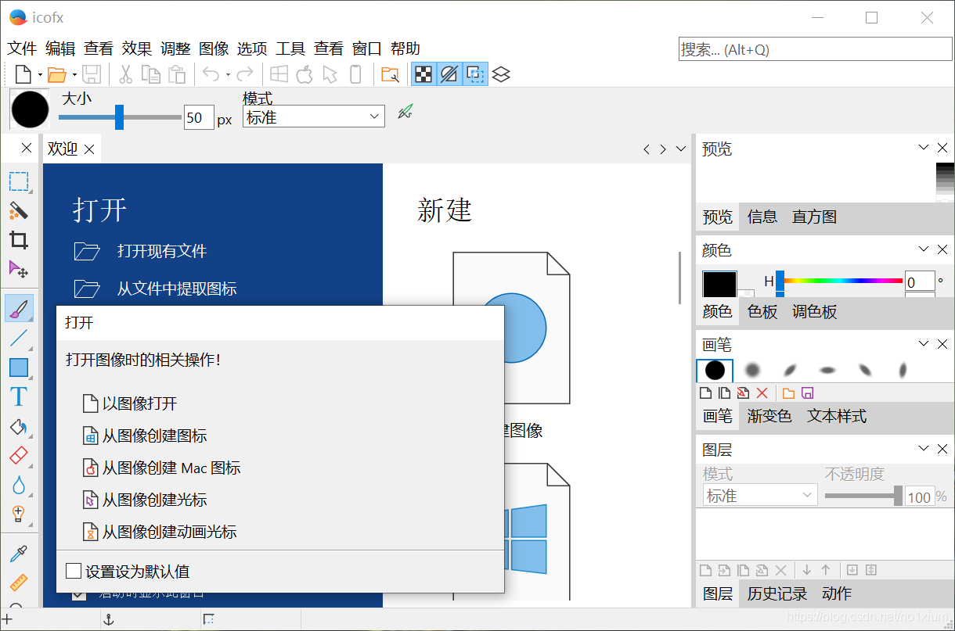Select the move tool
This screenshot has width=955, height=631.
19,268
